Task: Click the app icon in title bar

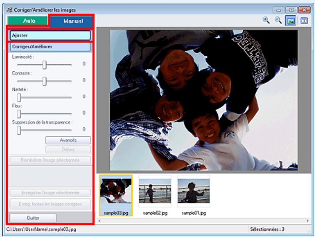Action: [9, 10]
